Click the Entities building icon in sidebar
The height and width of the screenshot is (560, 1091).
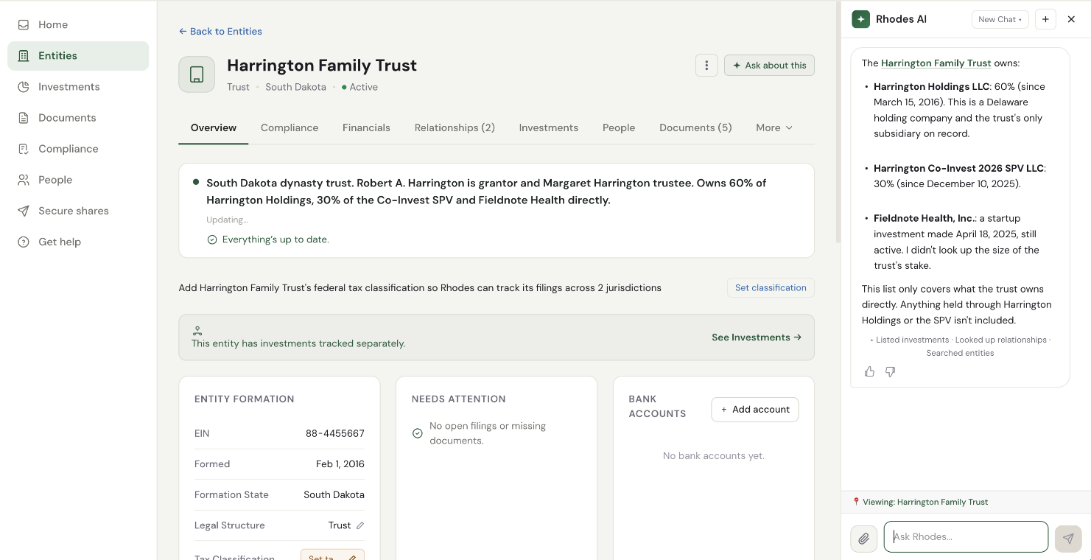click(x=24, y=55)
